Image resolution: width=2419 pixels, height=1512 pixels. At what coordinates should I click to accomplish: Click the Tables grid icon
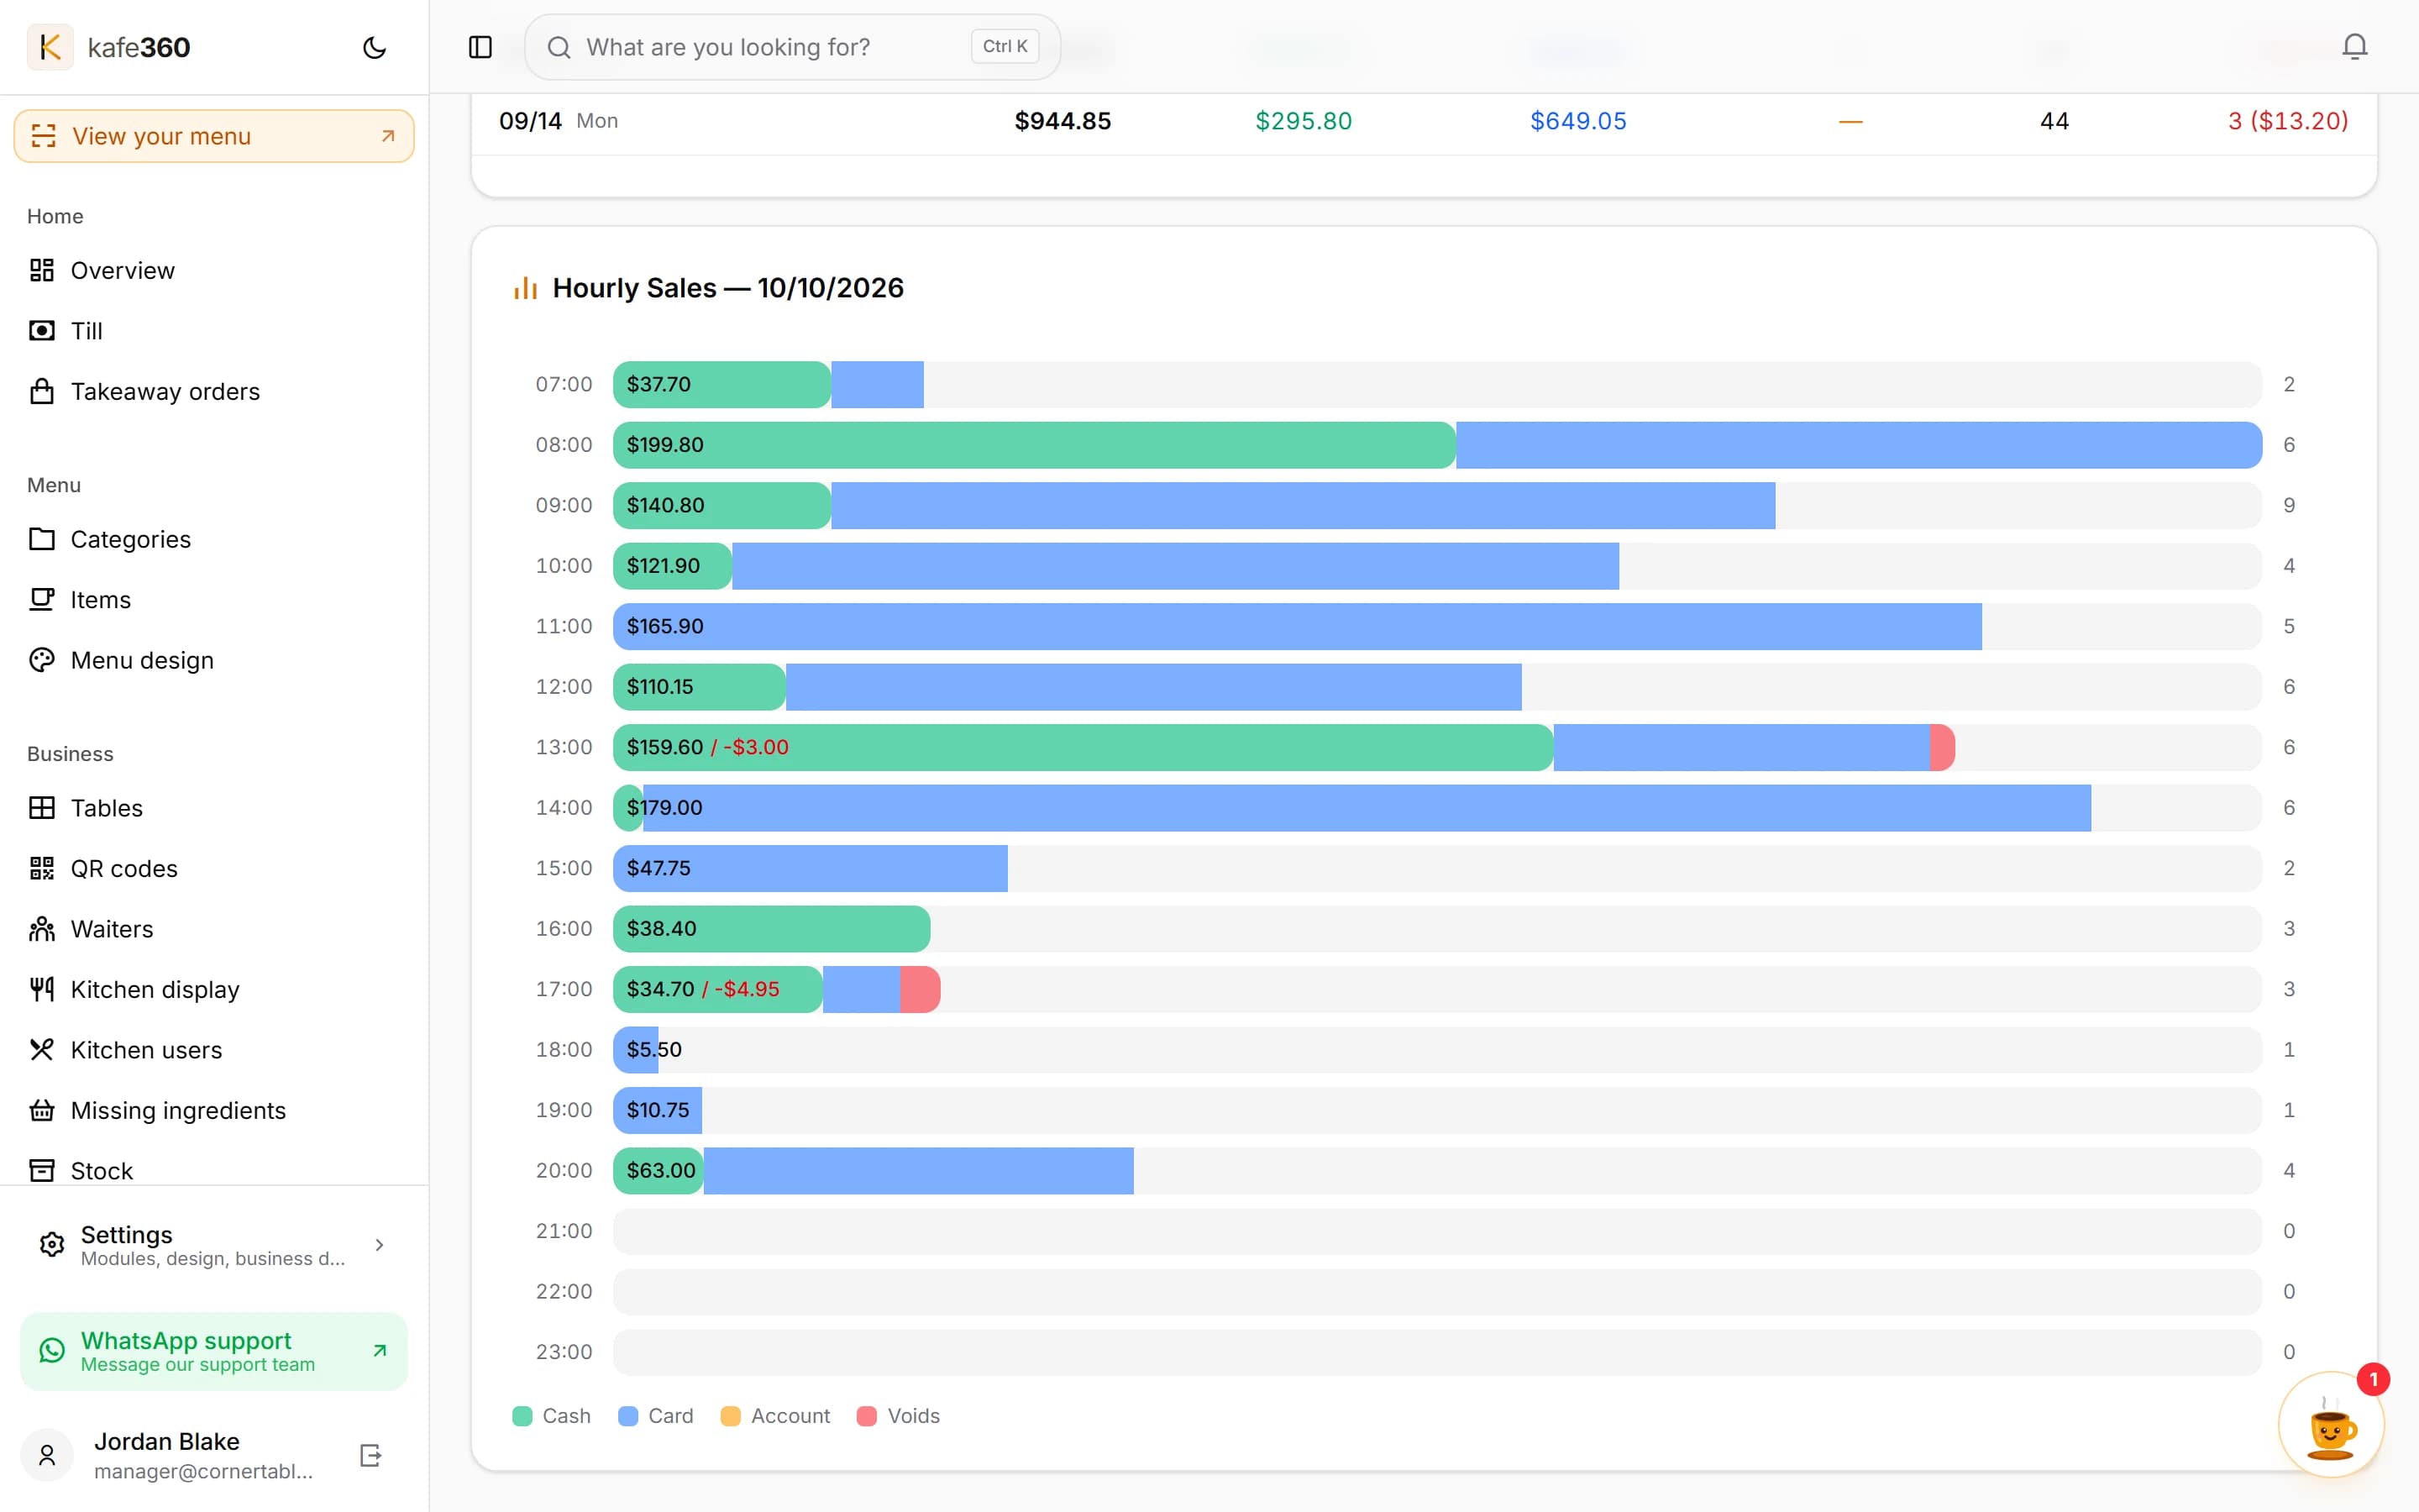[42, 808]
